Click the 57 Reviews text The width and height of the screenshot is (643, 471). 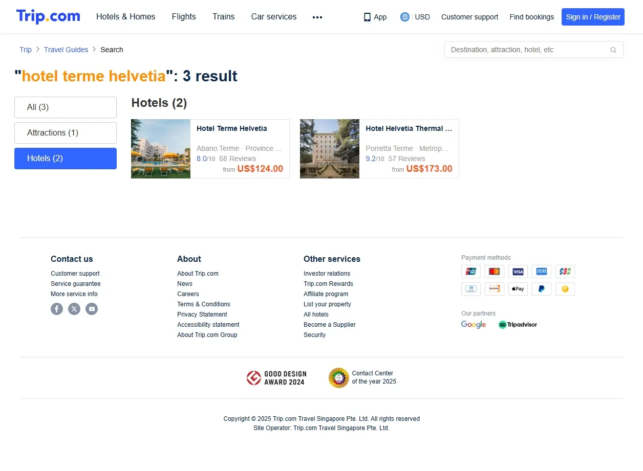[x=407, y=159]
